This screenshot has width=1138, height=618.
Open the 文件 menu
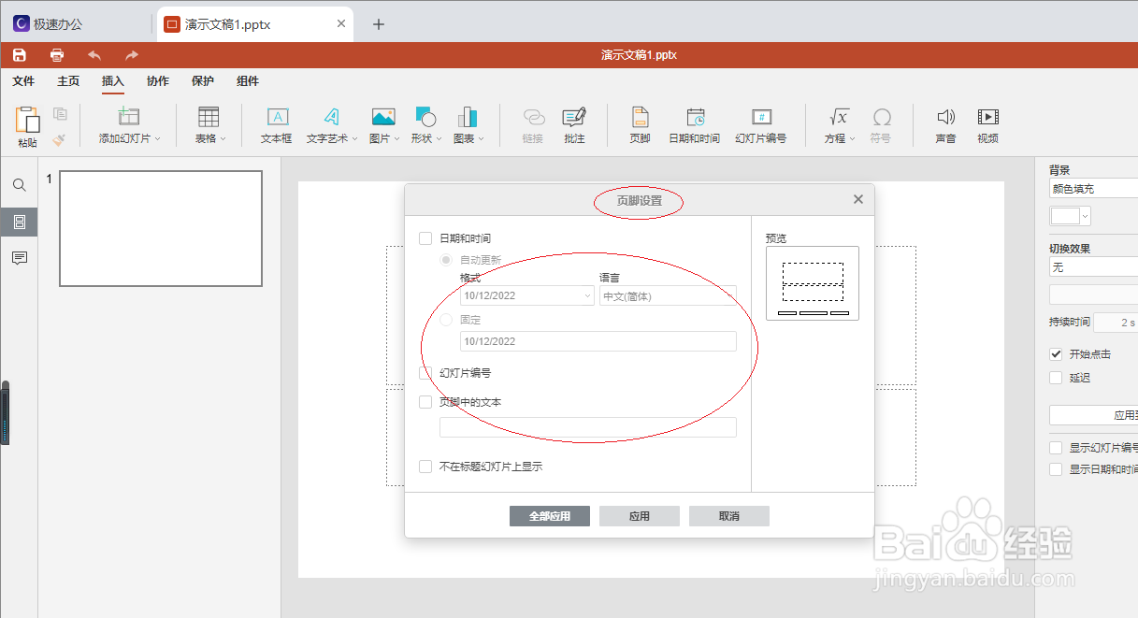[23, 81]
